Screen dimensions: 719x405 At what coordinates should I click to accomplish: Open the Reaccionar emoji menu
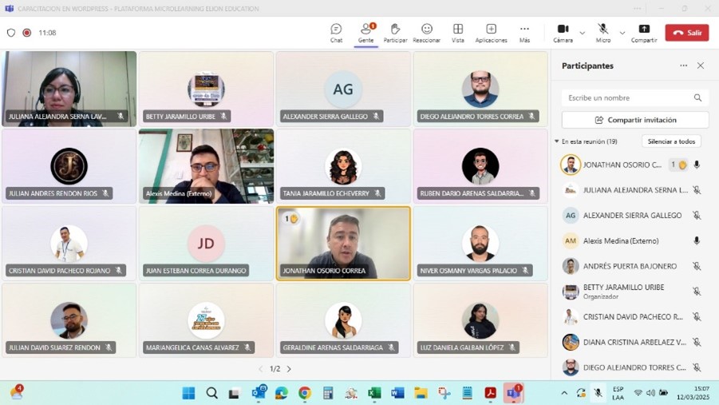point(426,32)
